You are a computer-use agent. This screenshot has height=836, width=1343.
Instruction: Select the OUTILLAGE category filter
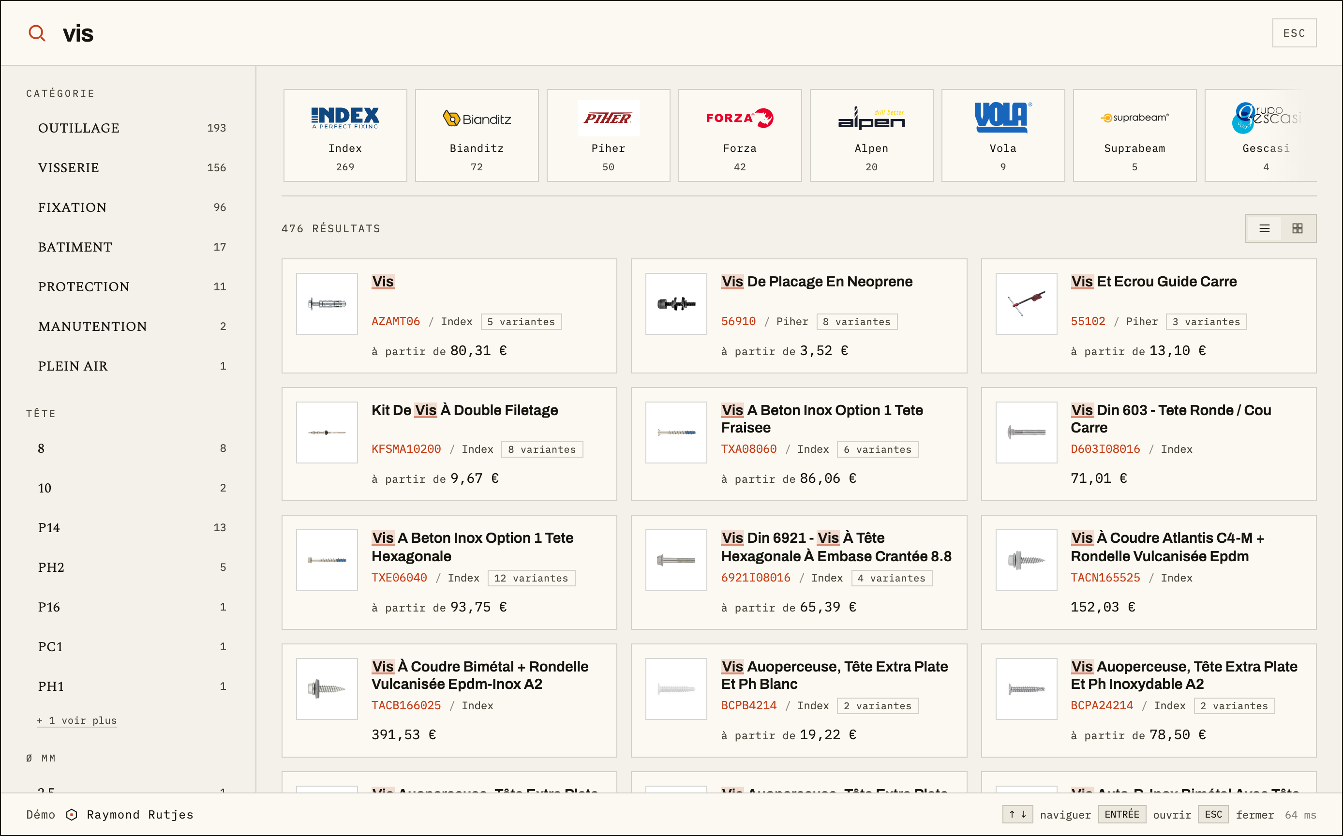tap(132, 128)
